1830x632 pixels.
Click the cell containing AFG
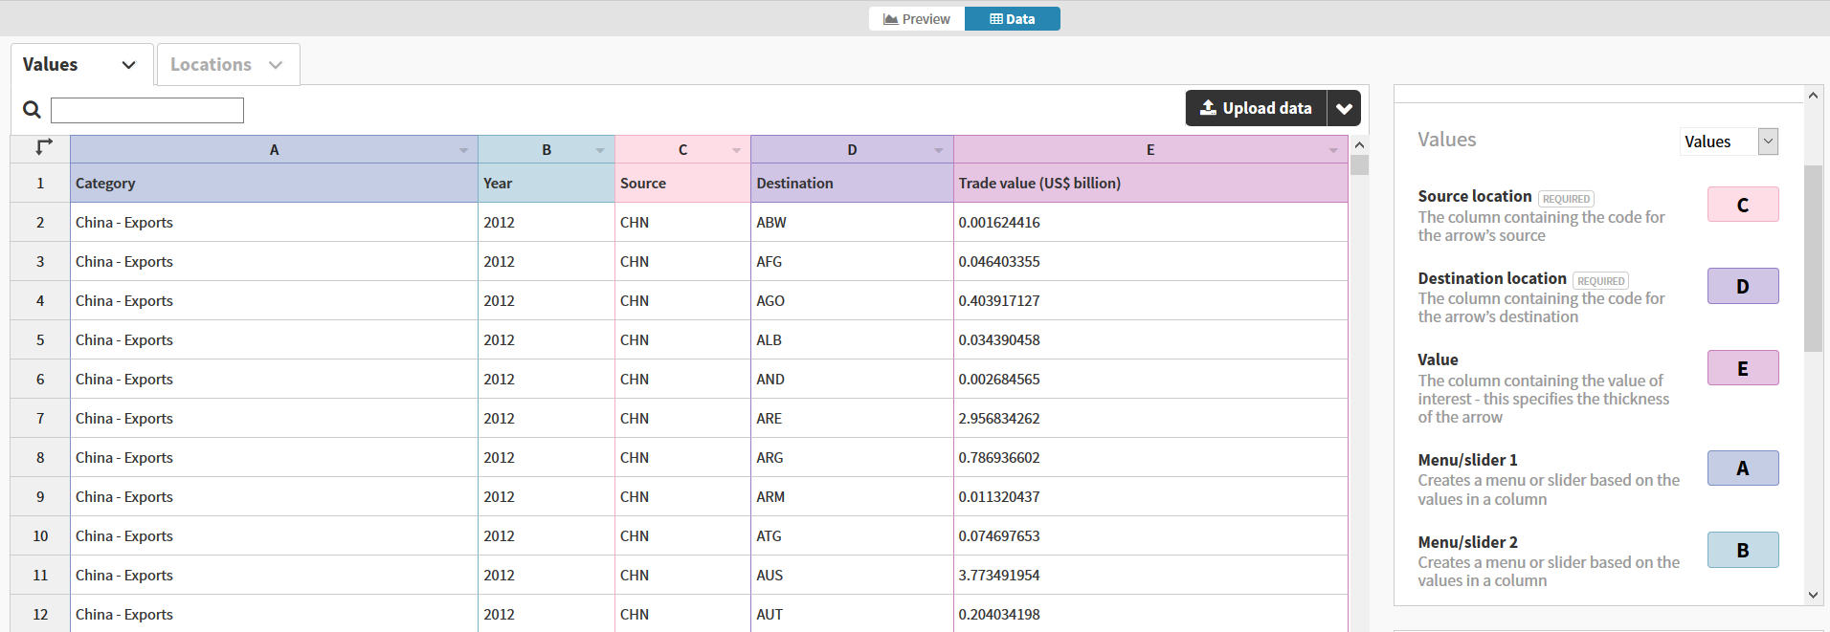point(852,261)
